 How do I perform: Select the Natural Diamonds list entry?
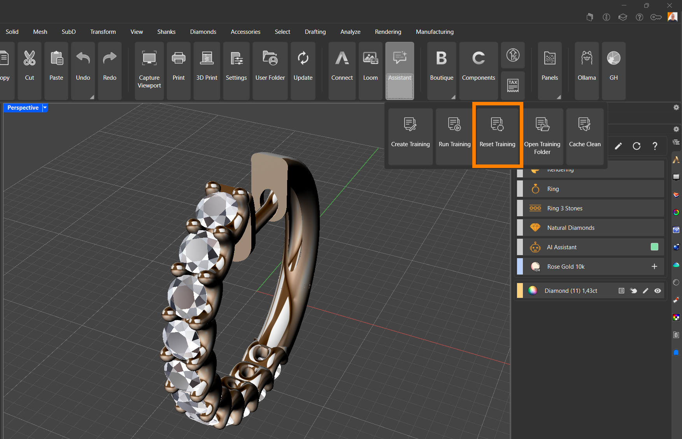[x=570, y=228]
